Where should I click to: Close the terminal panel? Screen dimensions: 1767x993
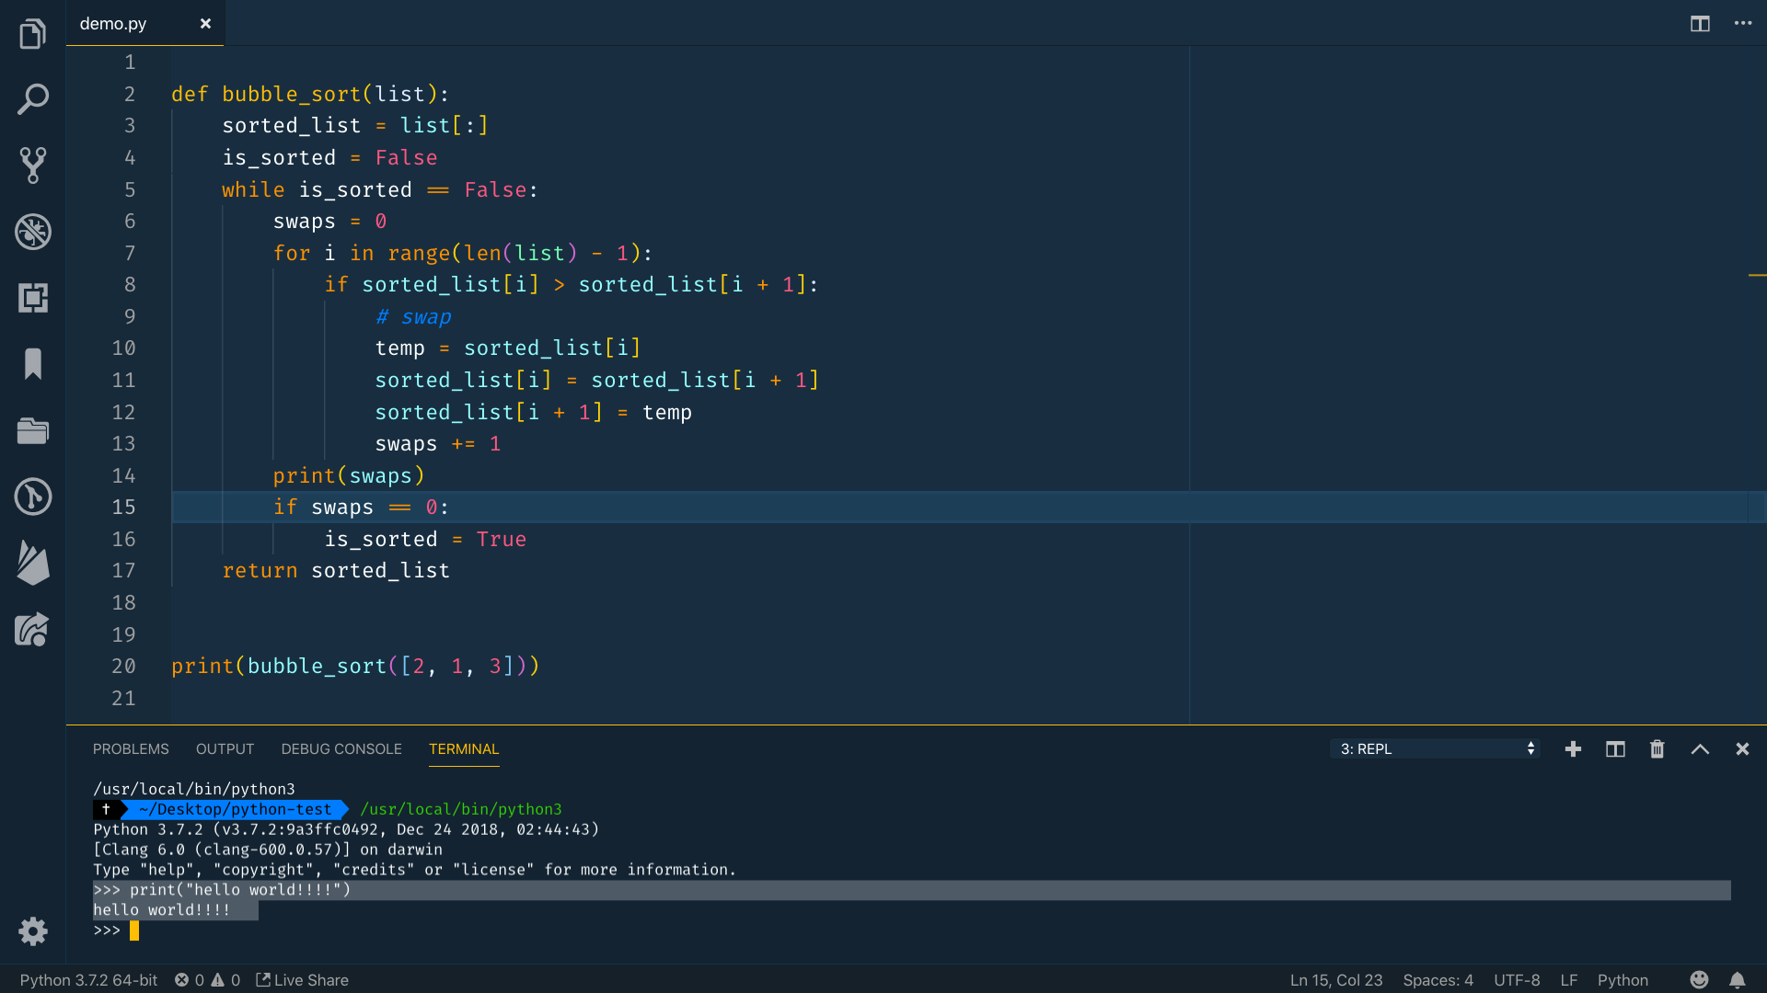pos(1742,749)
